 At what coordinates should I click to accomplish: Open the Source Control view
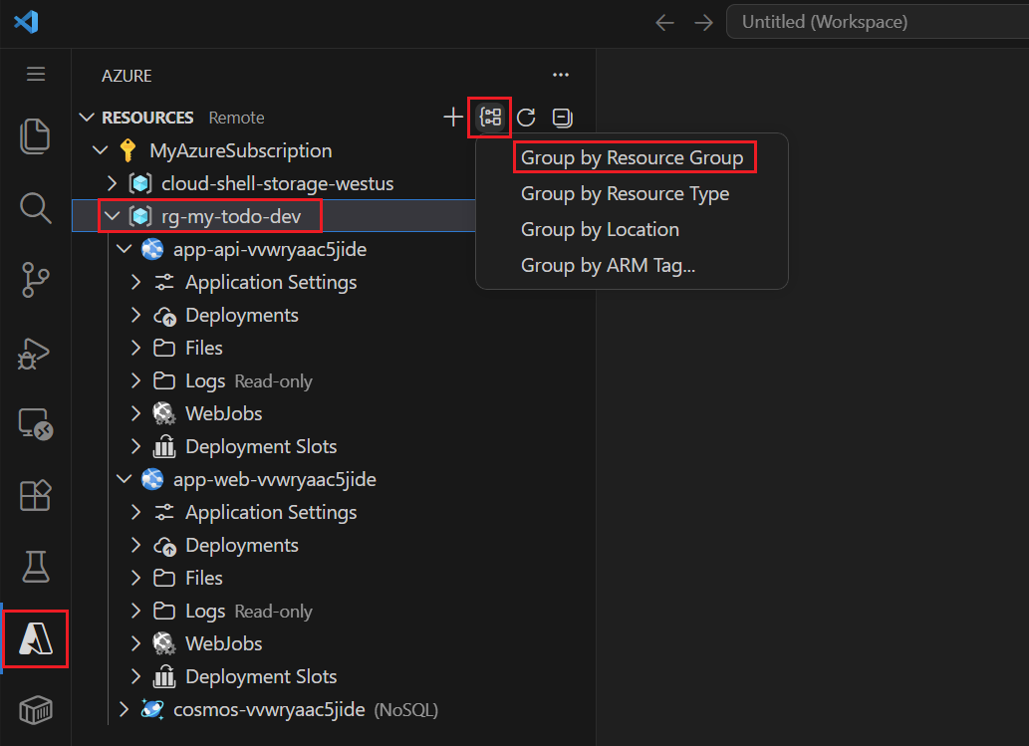35,280
